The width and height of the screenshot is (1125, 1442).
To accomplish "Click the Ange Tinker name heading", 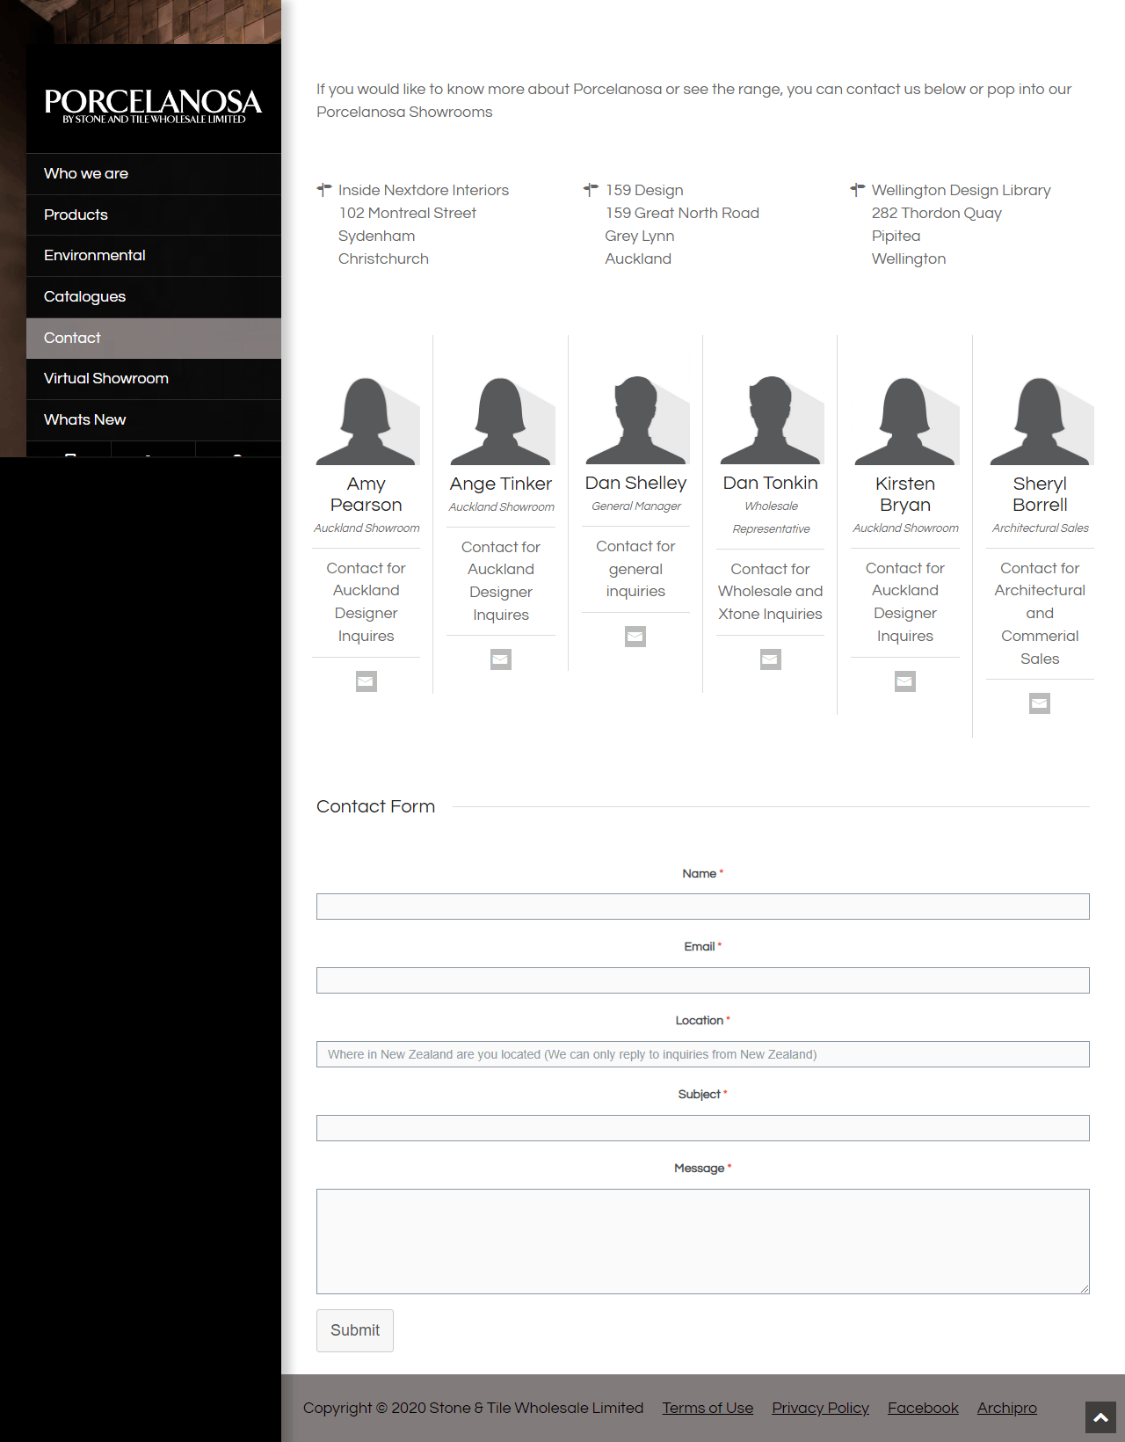I will tap(501, 484).
